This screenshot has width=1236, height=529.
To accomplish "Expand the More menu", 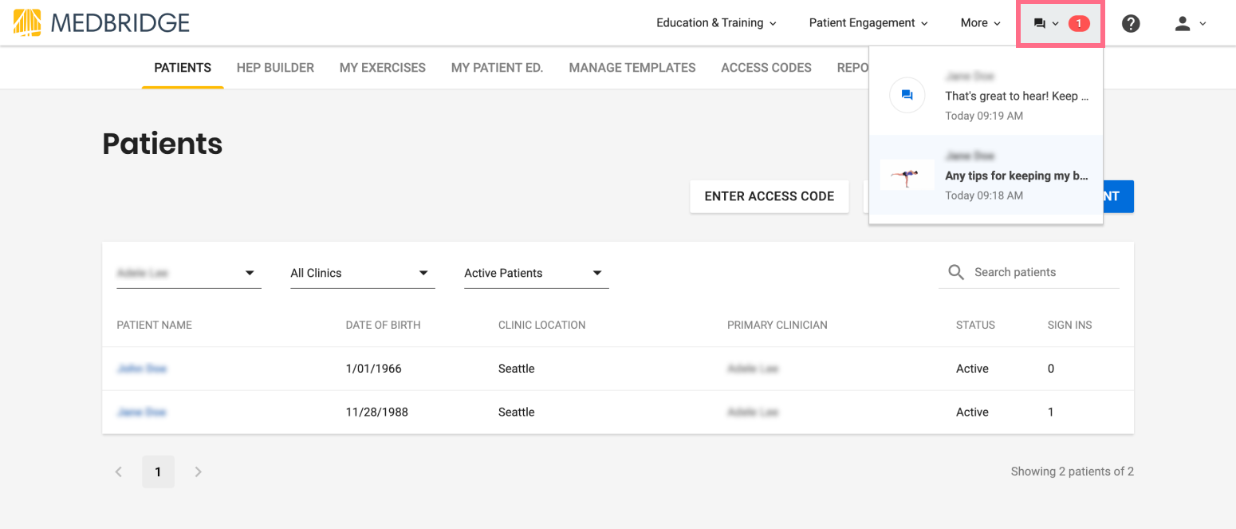I will [980, 23].
